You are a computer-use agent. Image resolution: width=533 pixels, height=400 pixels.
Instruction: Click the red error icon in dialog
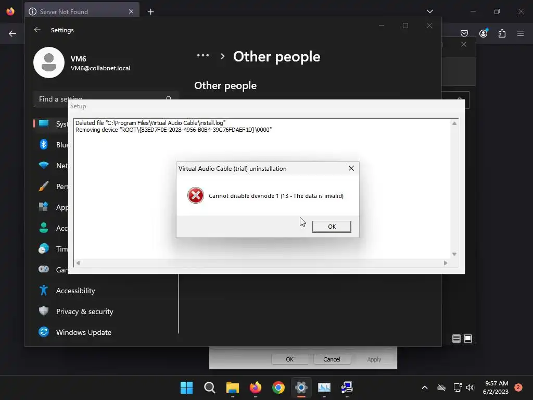(x=196, y=195)
